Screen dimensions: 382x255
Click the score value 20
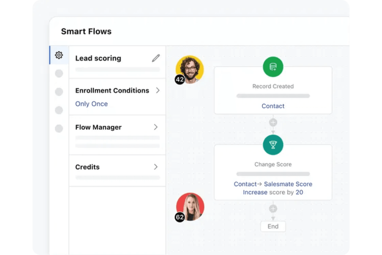tap(299, 192)
